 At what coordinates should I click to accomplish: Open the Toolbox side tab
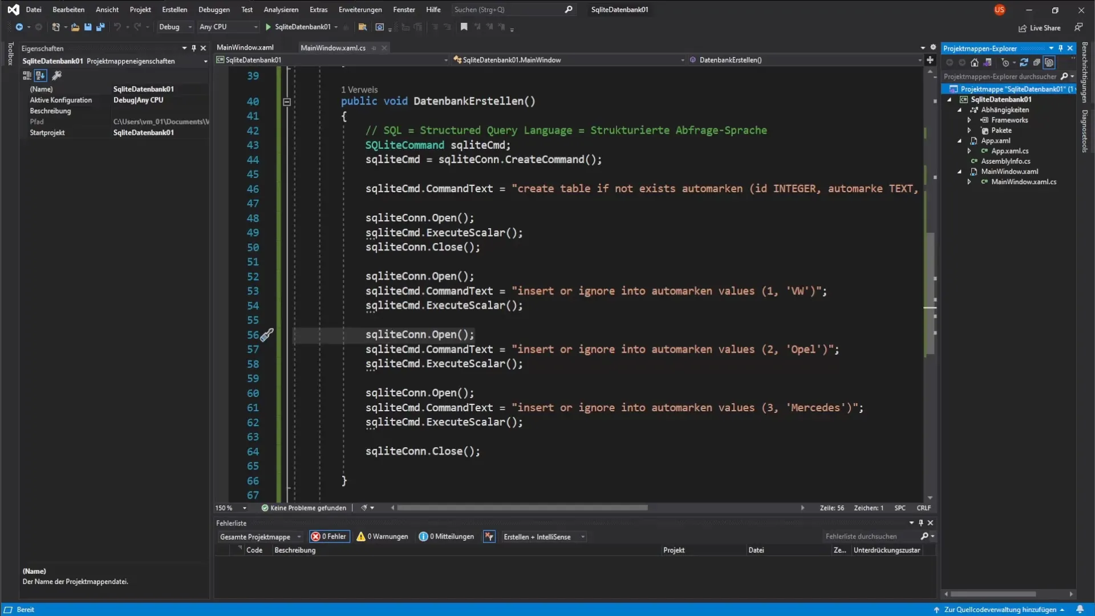coord(10,54)
